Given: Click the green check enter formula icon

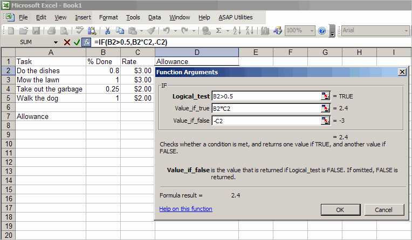Looking at the screenshot, I should [77, 42].
